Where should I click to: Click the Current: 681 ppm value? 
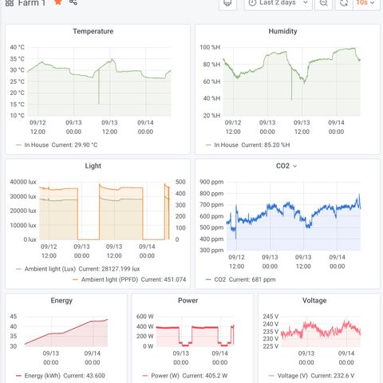coord(252,279)
